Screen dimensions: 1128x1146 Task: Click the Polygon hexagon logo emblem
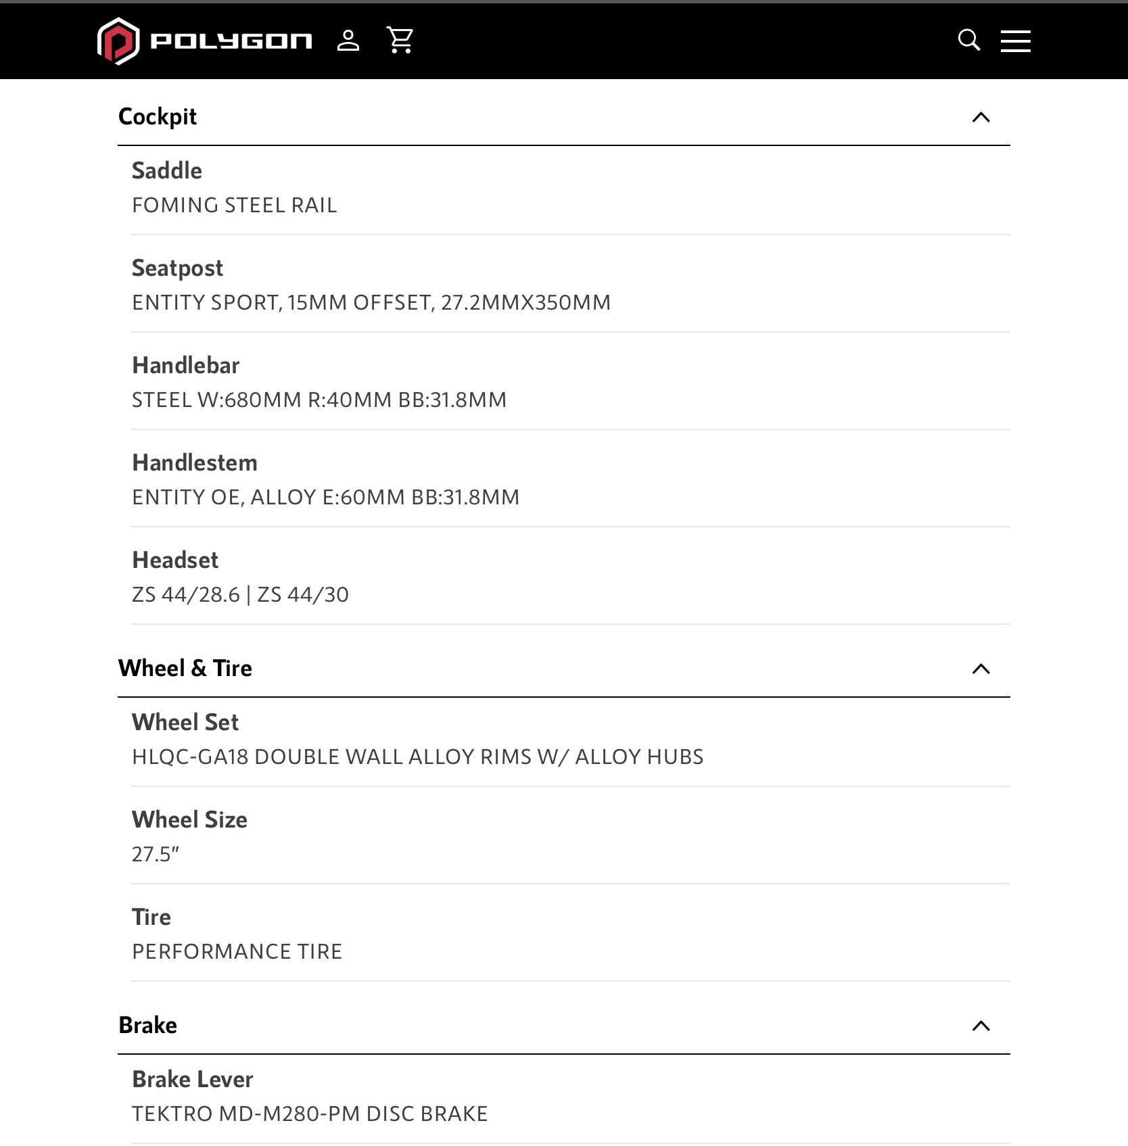tap(118, 41)
